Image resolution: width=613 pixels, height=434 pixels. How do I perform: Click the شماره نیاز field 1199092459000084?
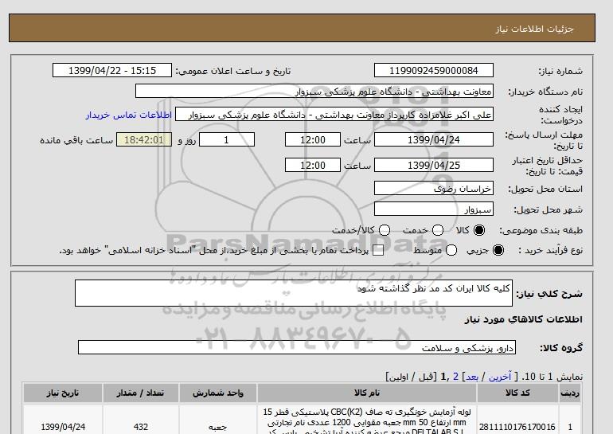tap(434, 70)
